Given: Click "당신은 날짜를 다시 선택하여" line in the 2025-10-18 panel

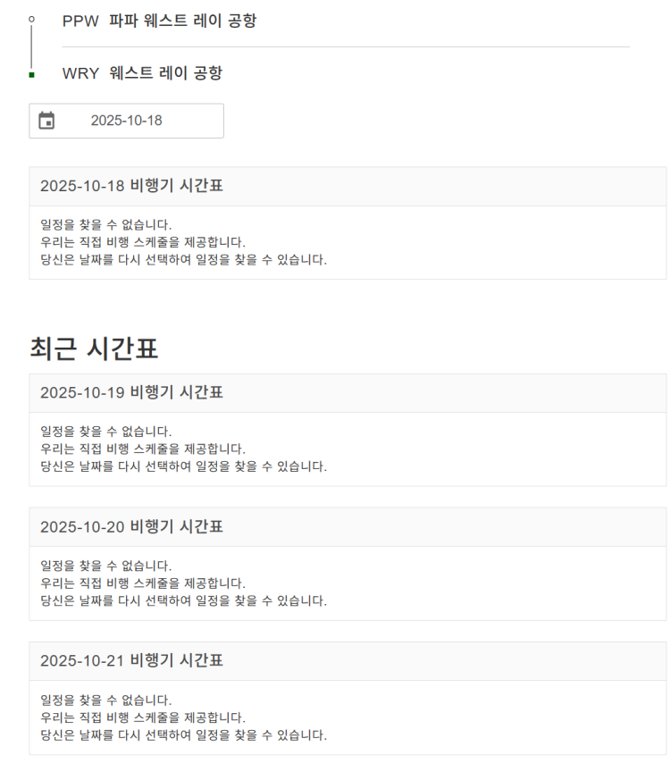Looking at the screenshot, I should point(183,260).
